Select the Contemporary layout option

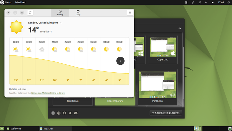(115, 101)
